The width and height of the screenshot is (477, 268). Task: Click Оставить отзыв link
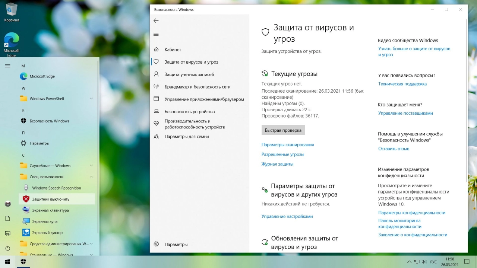click(394, 149)
